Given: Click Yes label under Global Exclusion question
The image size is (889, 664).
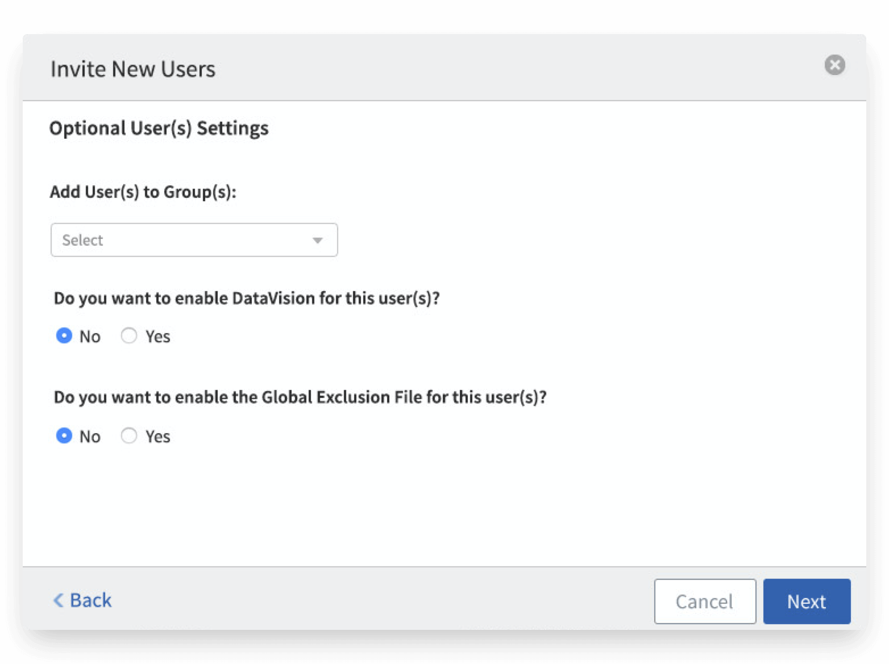Looking at the screenshot, I should (157, 437).
